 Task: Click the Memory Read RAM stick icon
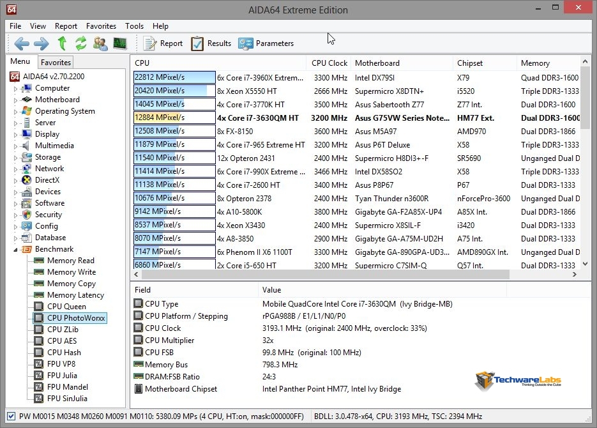coord(39,261)
